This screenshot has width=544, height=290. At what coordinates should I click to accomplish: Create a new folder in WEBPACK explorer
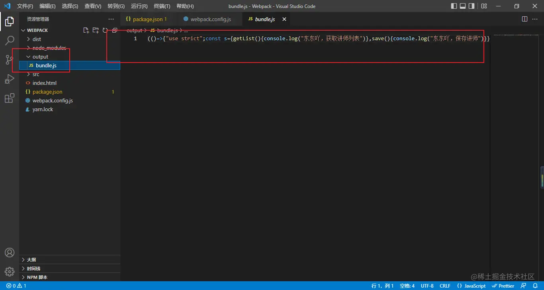coord(96,30)
